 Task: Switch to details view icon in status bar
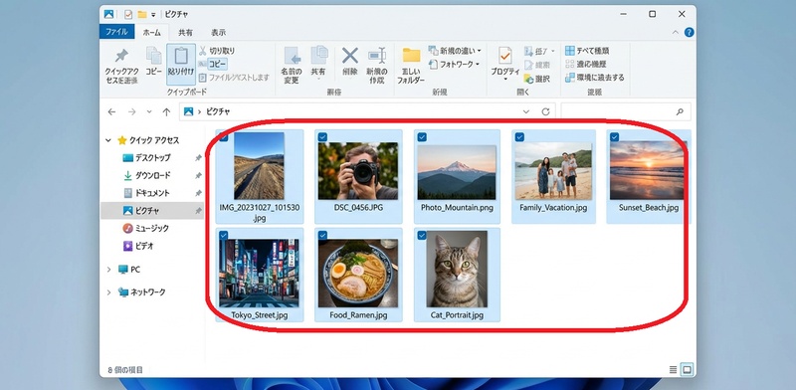[x=674, y=370]
